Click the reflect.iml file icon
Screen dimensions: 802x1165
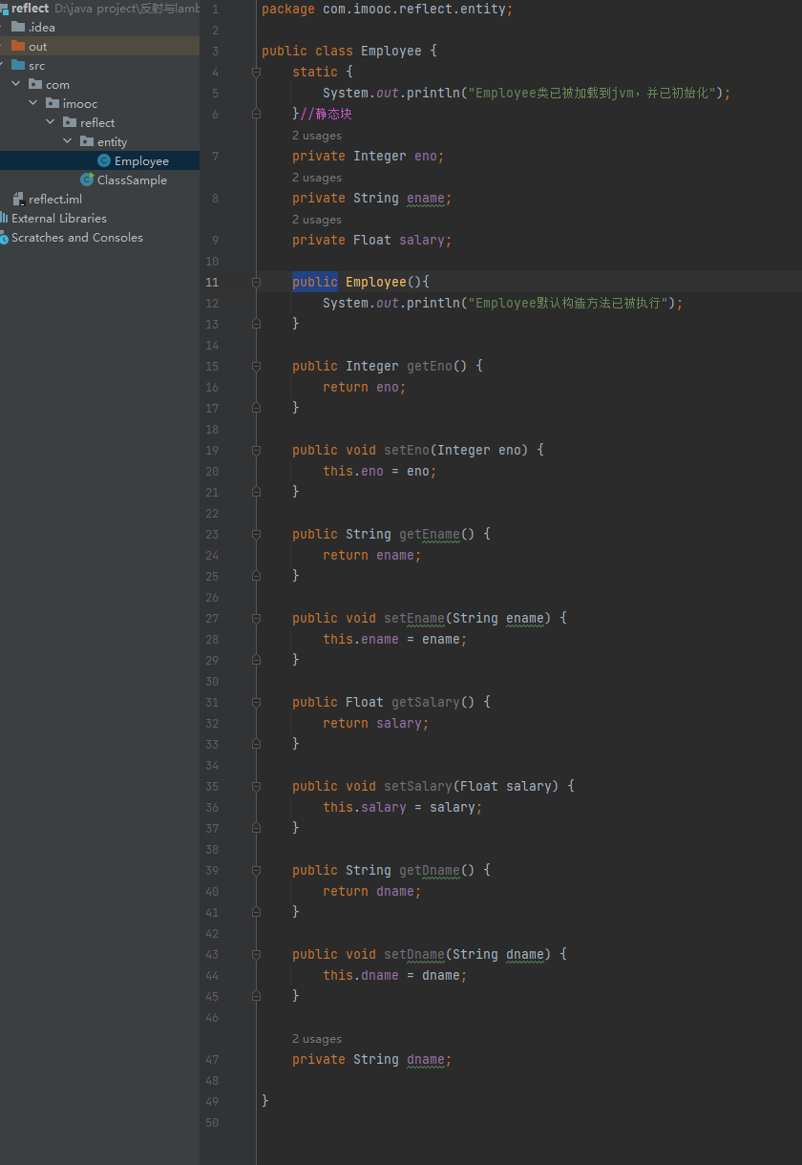pos(18,199)
